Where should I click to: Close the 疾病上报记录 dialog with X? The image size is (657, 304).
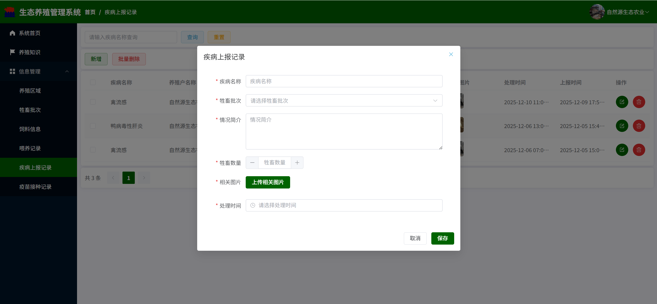(x=451, y=54)
